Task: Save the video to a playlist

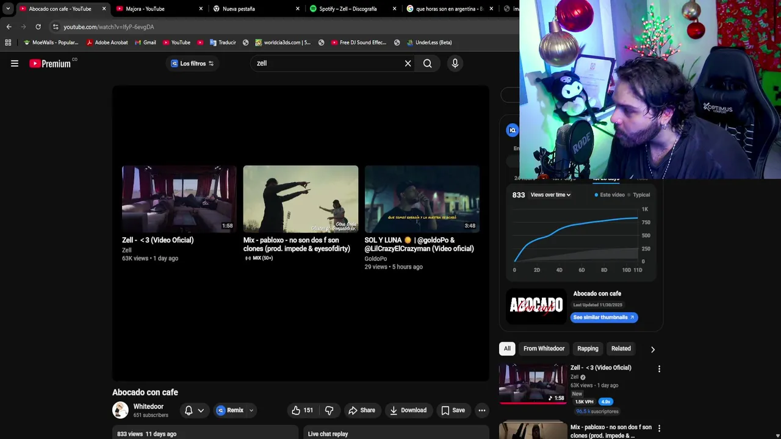Action: (x=453, y=410)
